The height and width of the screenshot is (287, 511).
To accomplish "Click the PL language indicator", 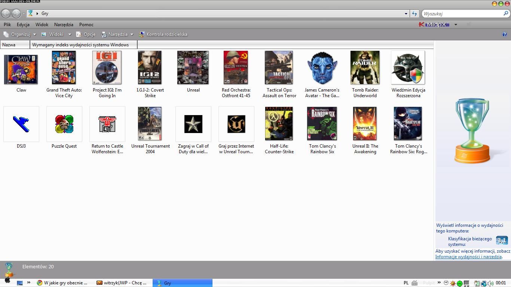I will point(406,283).
